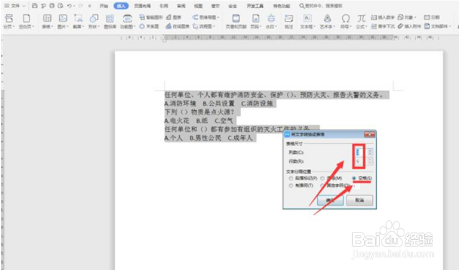Click the 其他字符 custom character field
Screen dimensions: 459x270
[355, 186]
